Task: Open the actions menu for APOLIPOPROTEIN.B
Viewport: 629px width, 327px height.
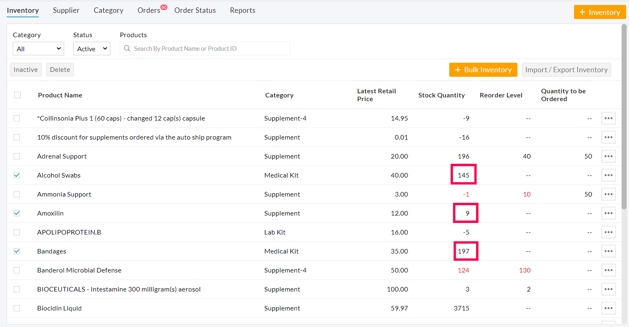Action: click(x=608, y=232)
